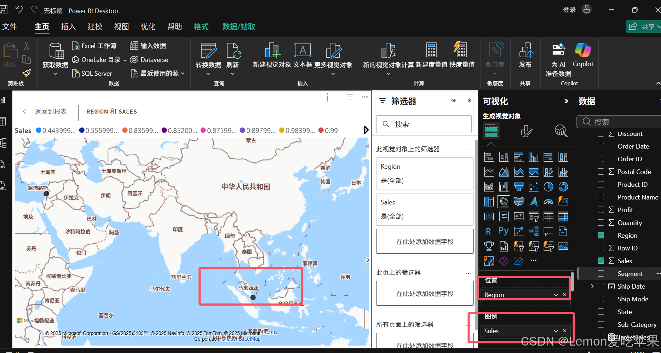Select the Q&A speech bubble visual
The width and height of the screenshot is (661, 353).
point(548,231)
